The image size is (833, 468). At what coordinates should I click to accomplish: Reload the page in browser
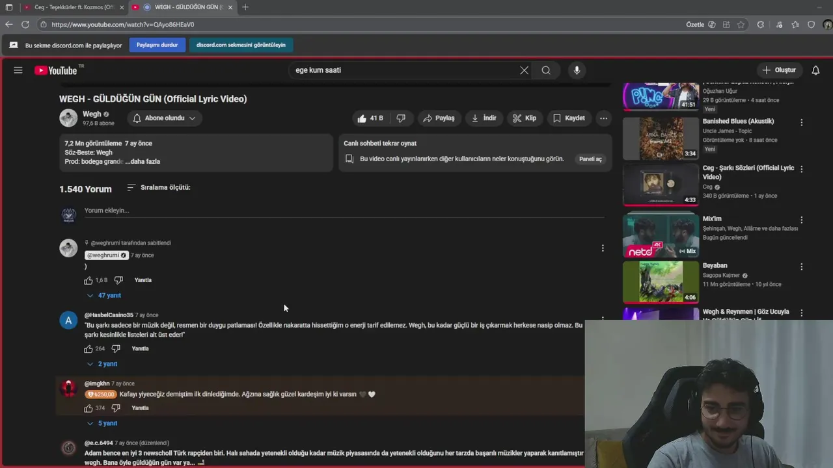click(x=25, y=25)
